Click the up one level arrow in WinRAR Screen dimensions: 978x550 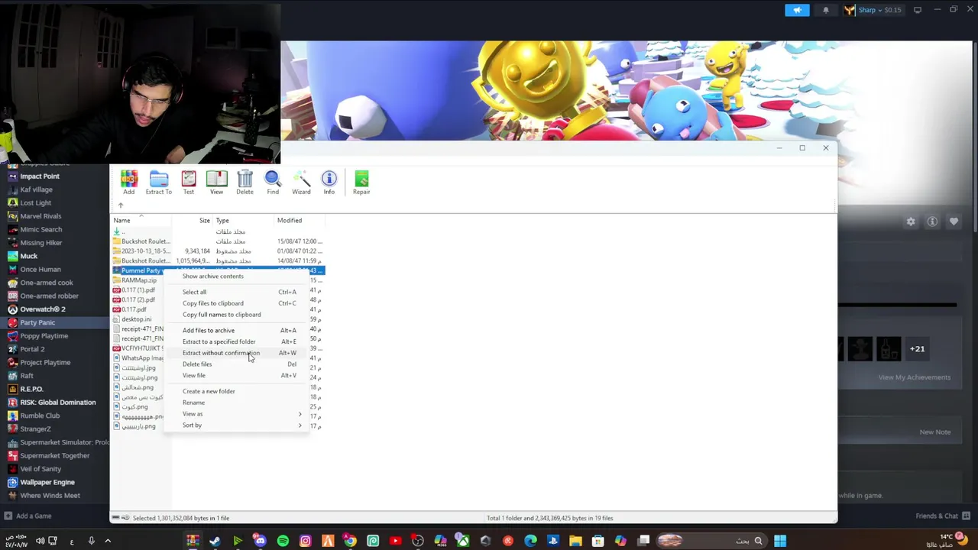click(120, 205)
